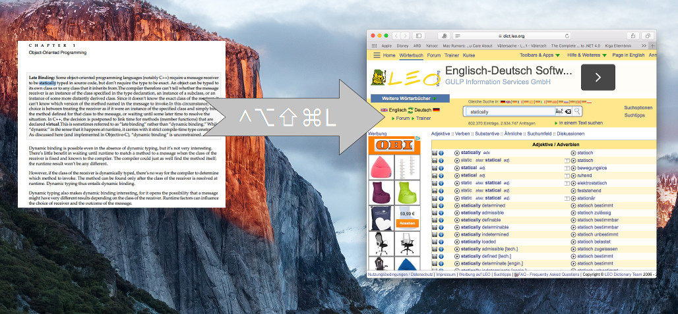
Task: Open the Trainer tab in the navigation bar
Action: pos(452,55)
